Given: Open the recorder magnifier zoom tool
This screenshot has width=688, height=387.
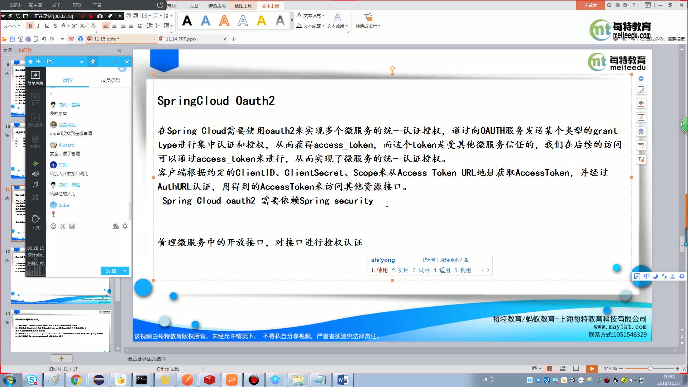Looking at the screenshot, I should [18, 16].
